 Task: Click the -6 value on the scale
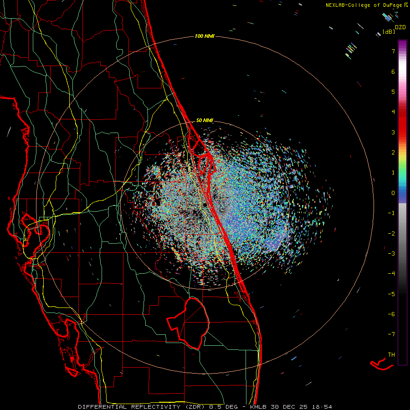pyautogui.click(x=391, y=314)
